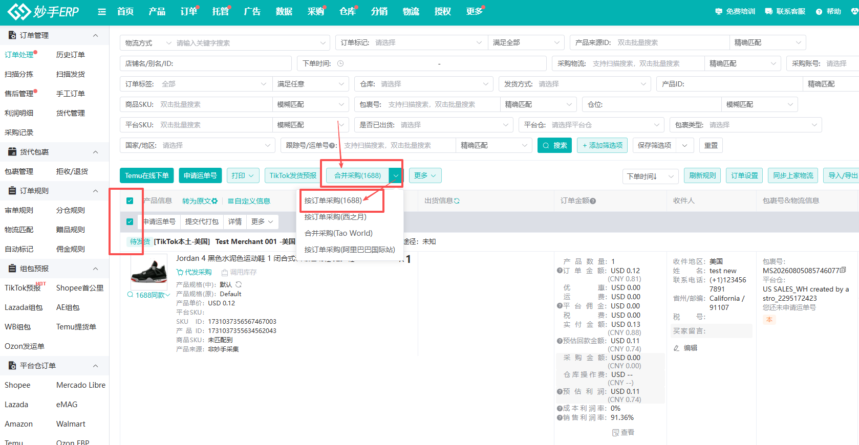Collapse the 订单管理 sidebar section
The height and width of the screenshot is (445, 859).
coord(96,35)
